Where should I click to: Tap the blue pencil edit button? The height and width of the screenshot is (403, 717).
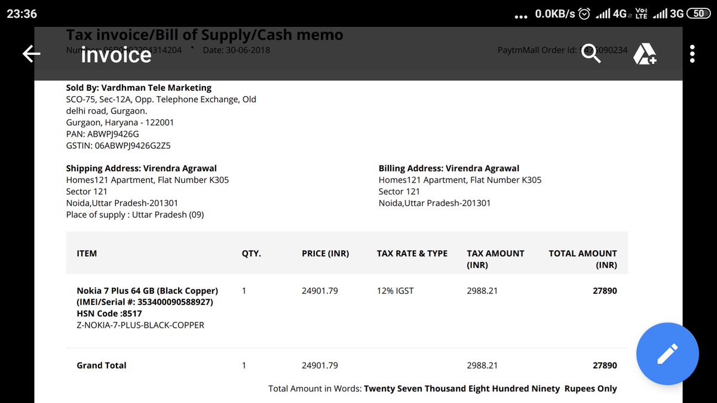click(667, 353)
